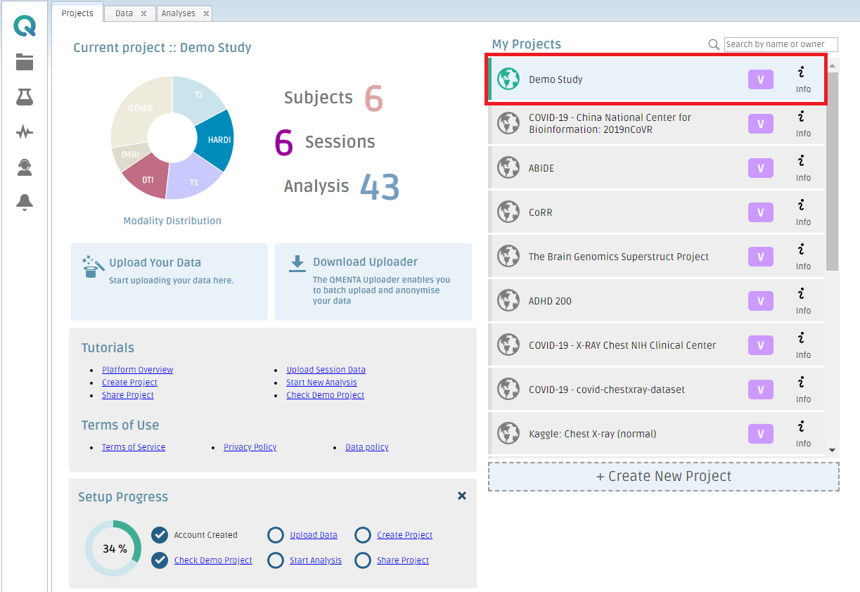Open the folder icon in the sidebar
The width and height of the screenshot is (860, 592).
click(25, 62)
